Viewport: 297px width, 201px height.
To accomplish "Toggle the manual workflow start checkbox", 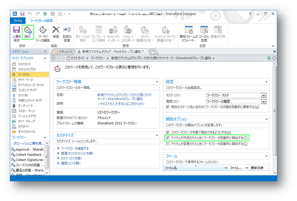I will (167, 132).
